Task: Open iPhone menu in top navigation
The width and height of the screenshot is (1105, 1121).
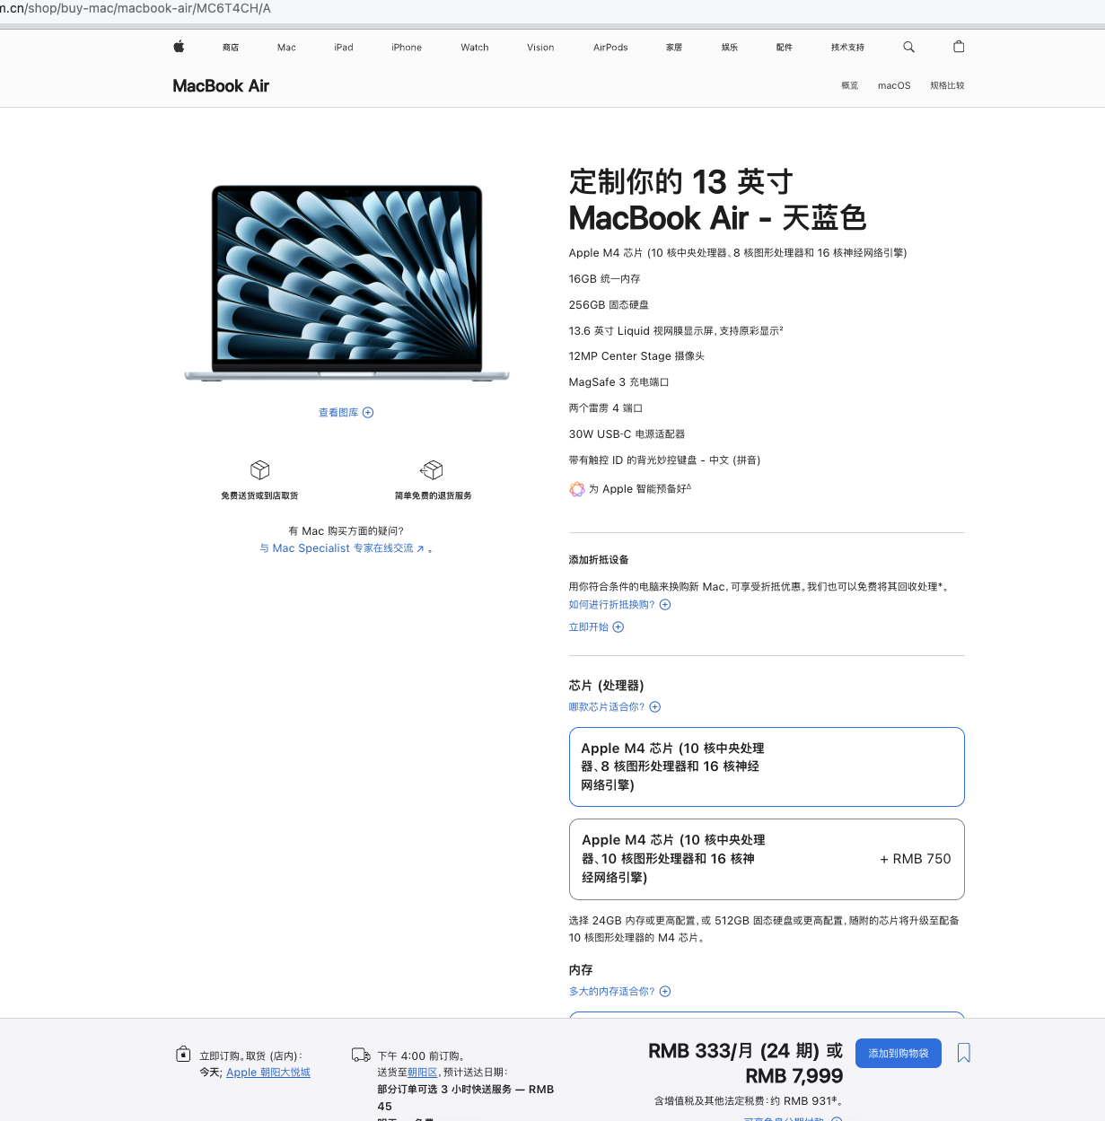Action: pos(407,48)
